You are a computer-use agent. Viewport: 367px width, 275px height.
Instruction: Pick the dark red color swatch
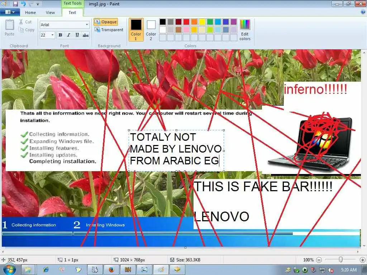(178, 22)
